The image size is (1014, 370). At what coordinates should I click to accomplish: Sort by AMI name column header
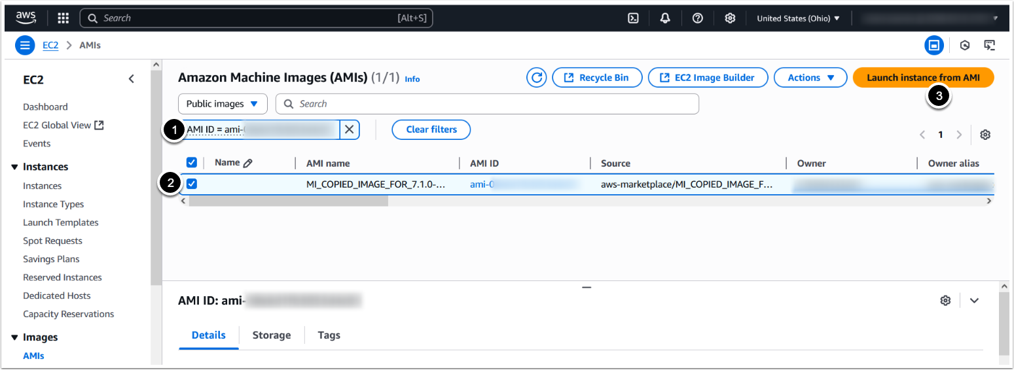pos(328,163)
